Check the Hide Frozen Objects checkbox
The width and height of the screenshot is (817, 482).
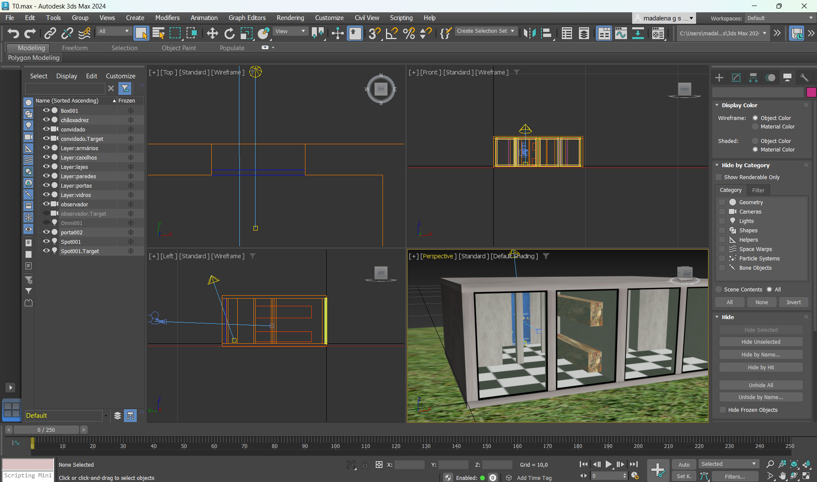point(723,410)
